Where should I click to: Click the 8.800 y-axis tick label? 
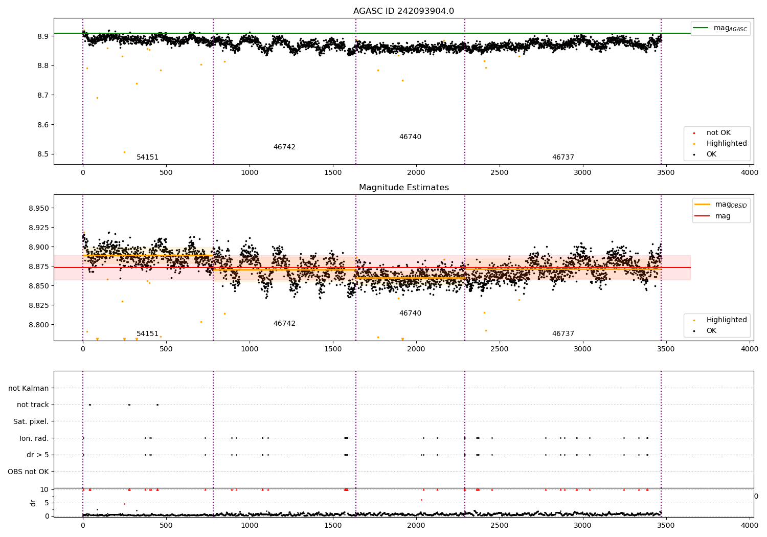tap(39, 325)
